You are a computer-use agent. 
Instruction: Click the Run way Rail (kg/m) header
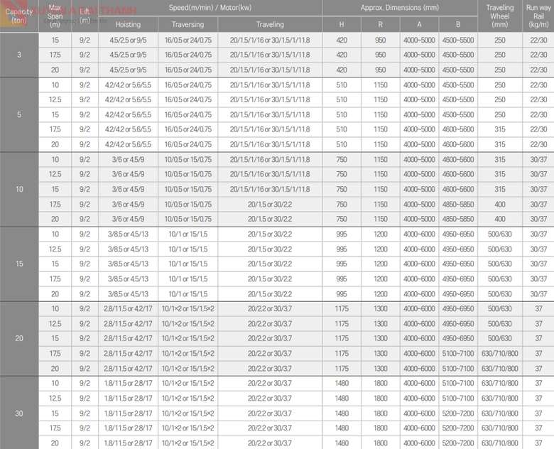[538, 16]
